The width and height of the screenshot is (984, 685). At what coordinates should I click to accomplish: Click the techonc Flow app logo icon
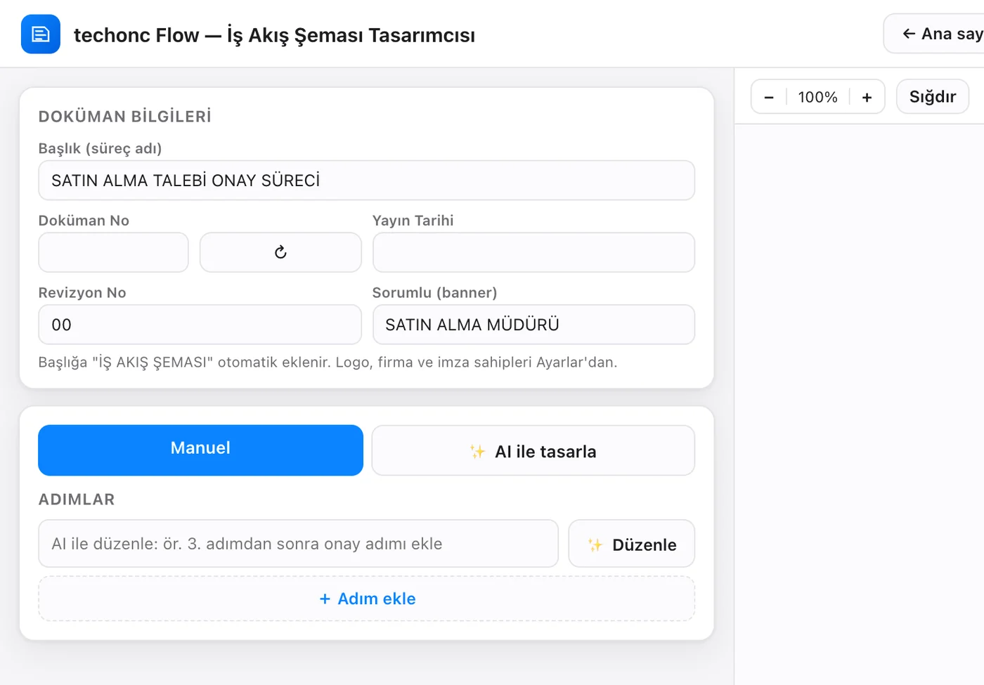[x=41, y=34]
